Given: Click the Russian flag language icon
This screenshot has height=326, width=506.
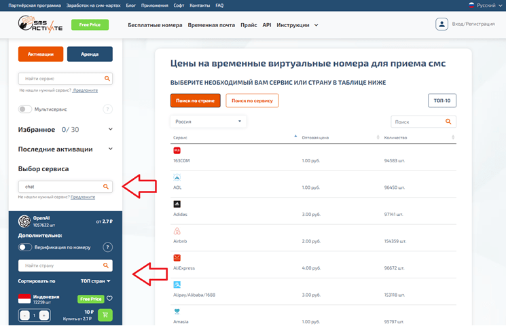Looking at the screenshot, I should click(471, 5).
